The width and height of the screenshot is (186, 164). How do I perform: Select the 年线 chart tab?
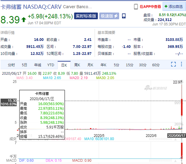click(x=38, y=65)
